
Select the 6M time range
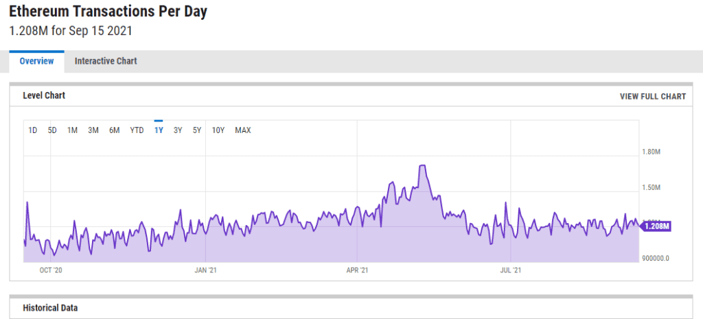pos(114,130)
